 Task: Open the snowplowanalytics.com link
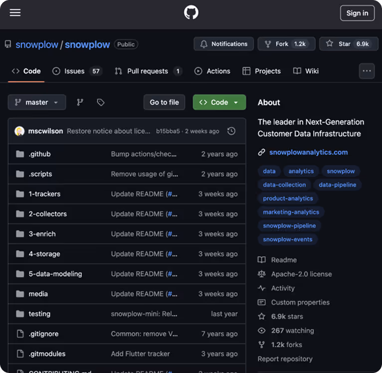coord(308,152)
